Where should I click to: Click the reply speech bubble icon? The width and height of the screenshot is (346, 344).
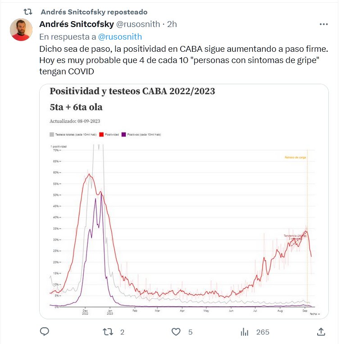(45, 332)
